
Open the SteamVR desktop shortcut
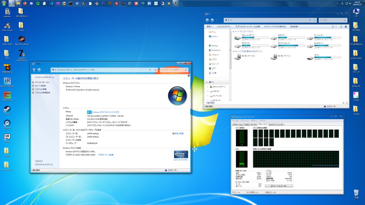pos(7,124)
